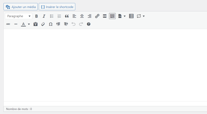Toggle italic formatting

coord(44,16)
